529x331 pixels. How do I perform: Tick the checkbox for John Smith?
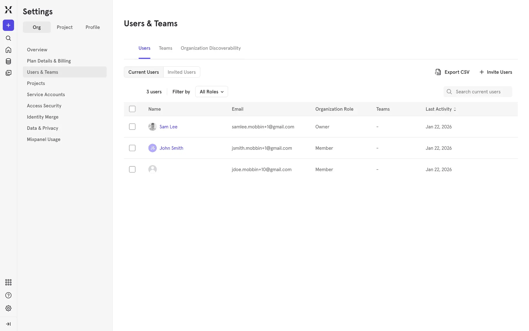[132, 148]
